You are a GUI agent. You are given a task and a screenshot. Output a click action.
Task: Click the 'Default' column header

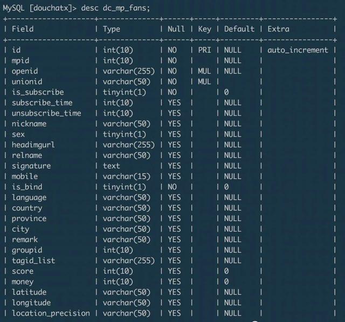tap(240, 29)
